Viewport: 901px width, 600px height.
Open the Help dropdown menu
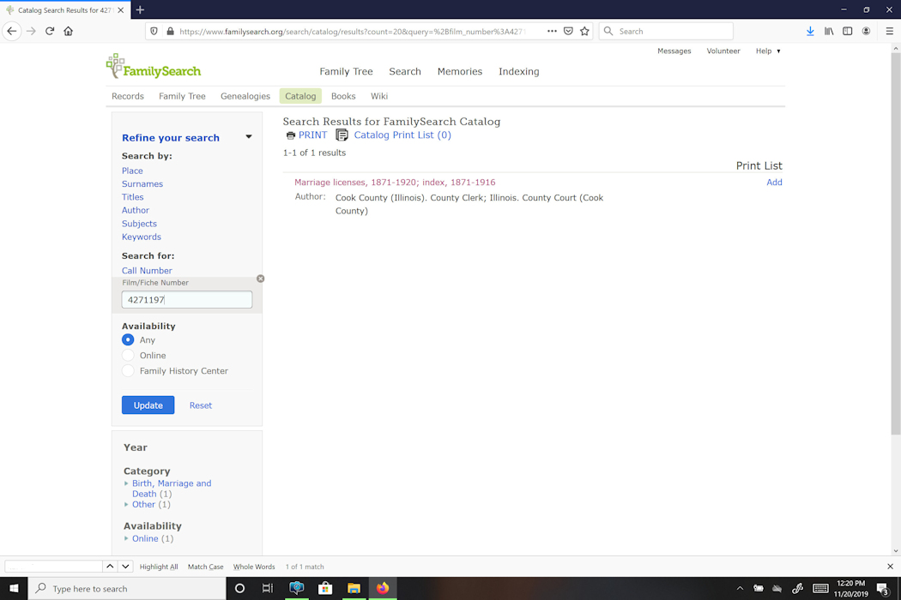tap(768, 51)
